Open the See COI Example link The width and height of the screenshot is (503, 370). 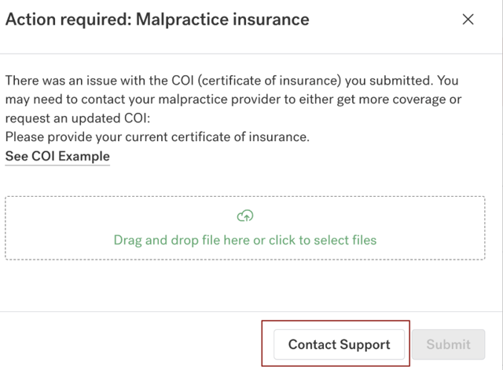pyautogui.click(x=57, y=156)
